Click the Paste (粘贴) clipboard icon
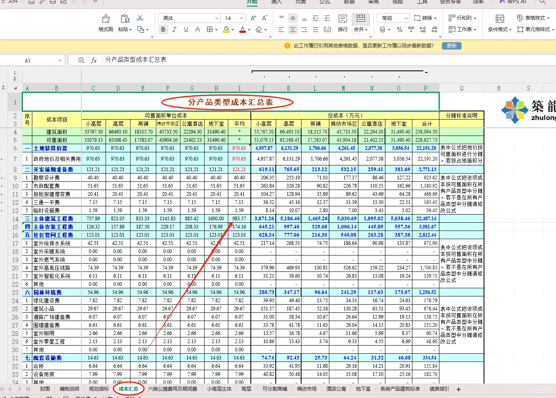 coord(125,19)
